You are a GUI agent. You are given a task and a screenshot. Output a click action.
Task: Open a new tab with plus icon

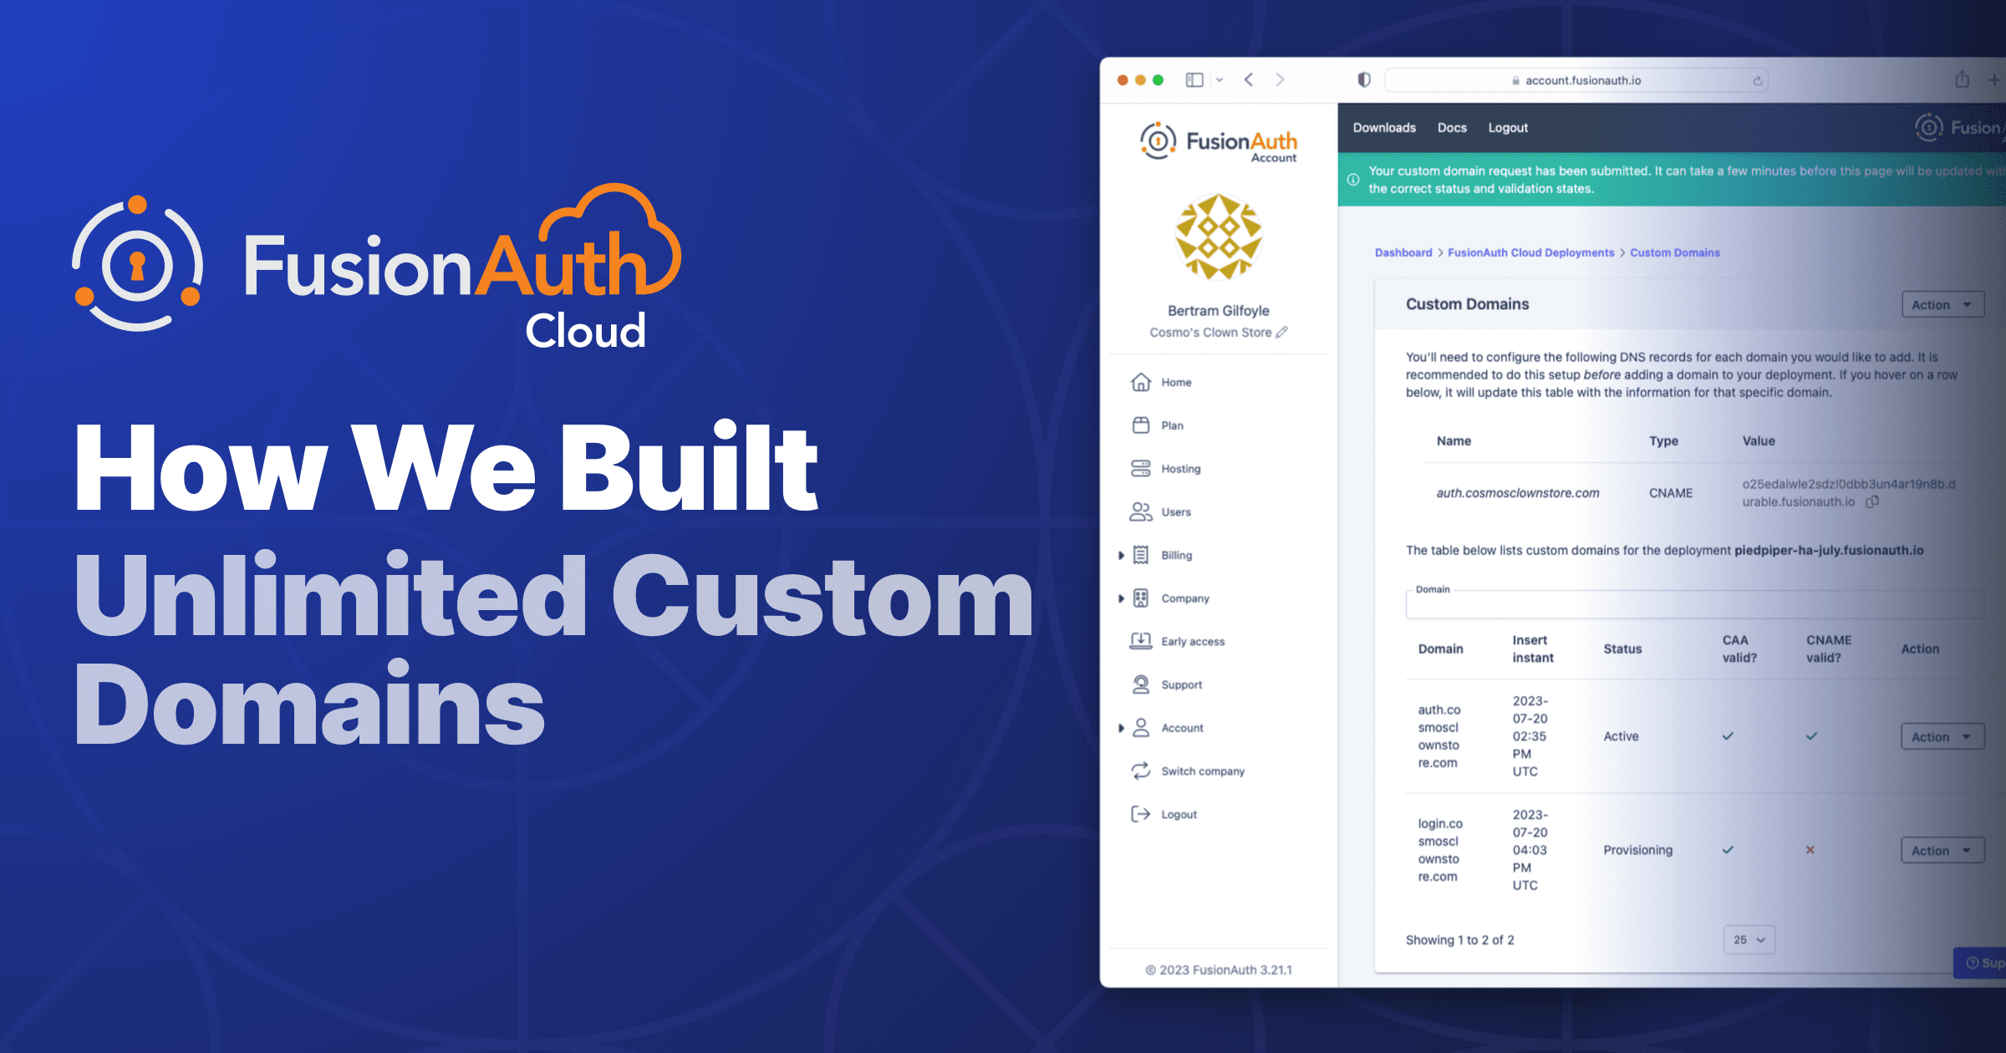click(x=1994, y=80)
